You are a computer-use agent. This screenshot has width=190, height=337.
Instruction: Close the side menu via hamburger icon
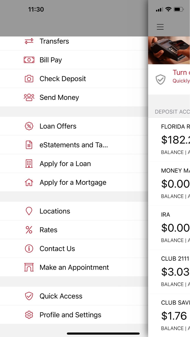pos(160,27)
